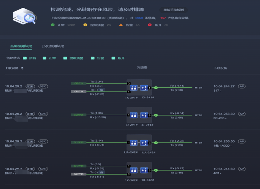Switch to 历史检测结果 tab
This screenshot has width=260, height=189.
(53, 46)
